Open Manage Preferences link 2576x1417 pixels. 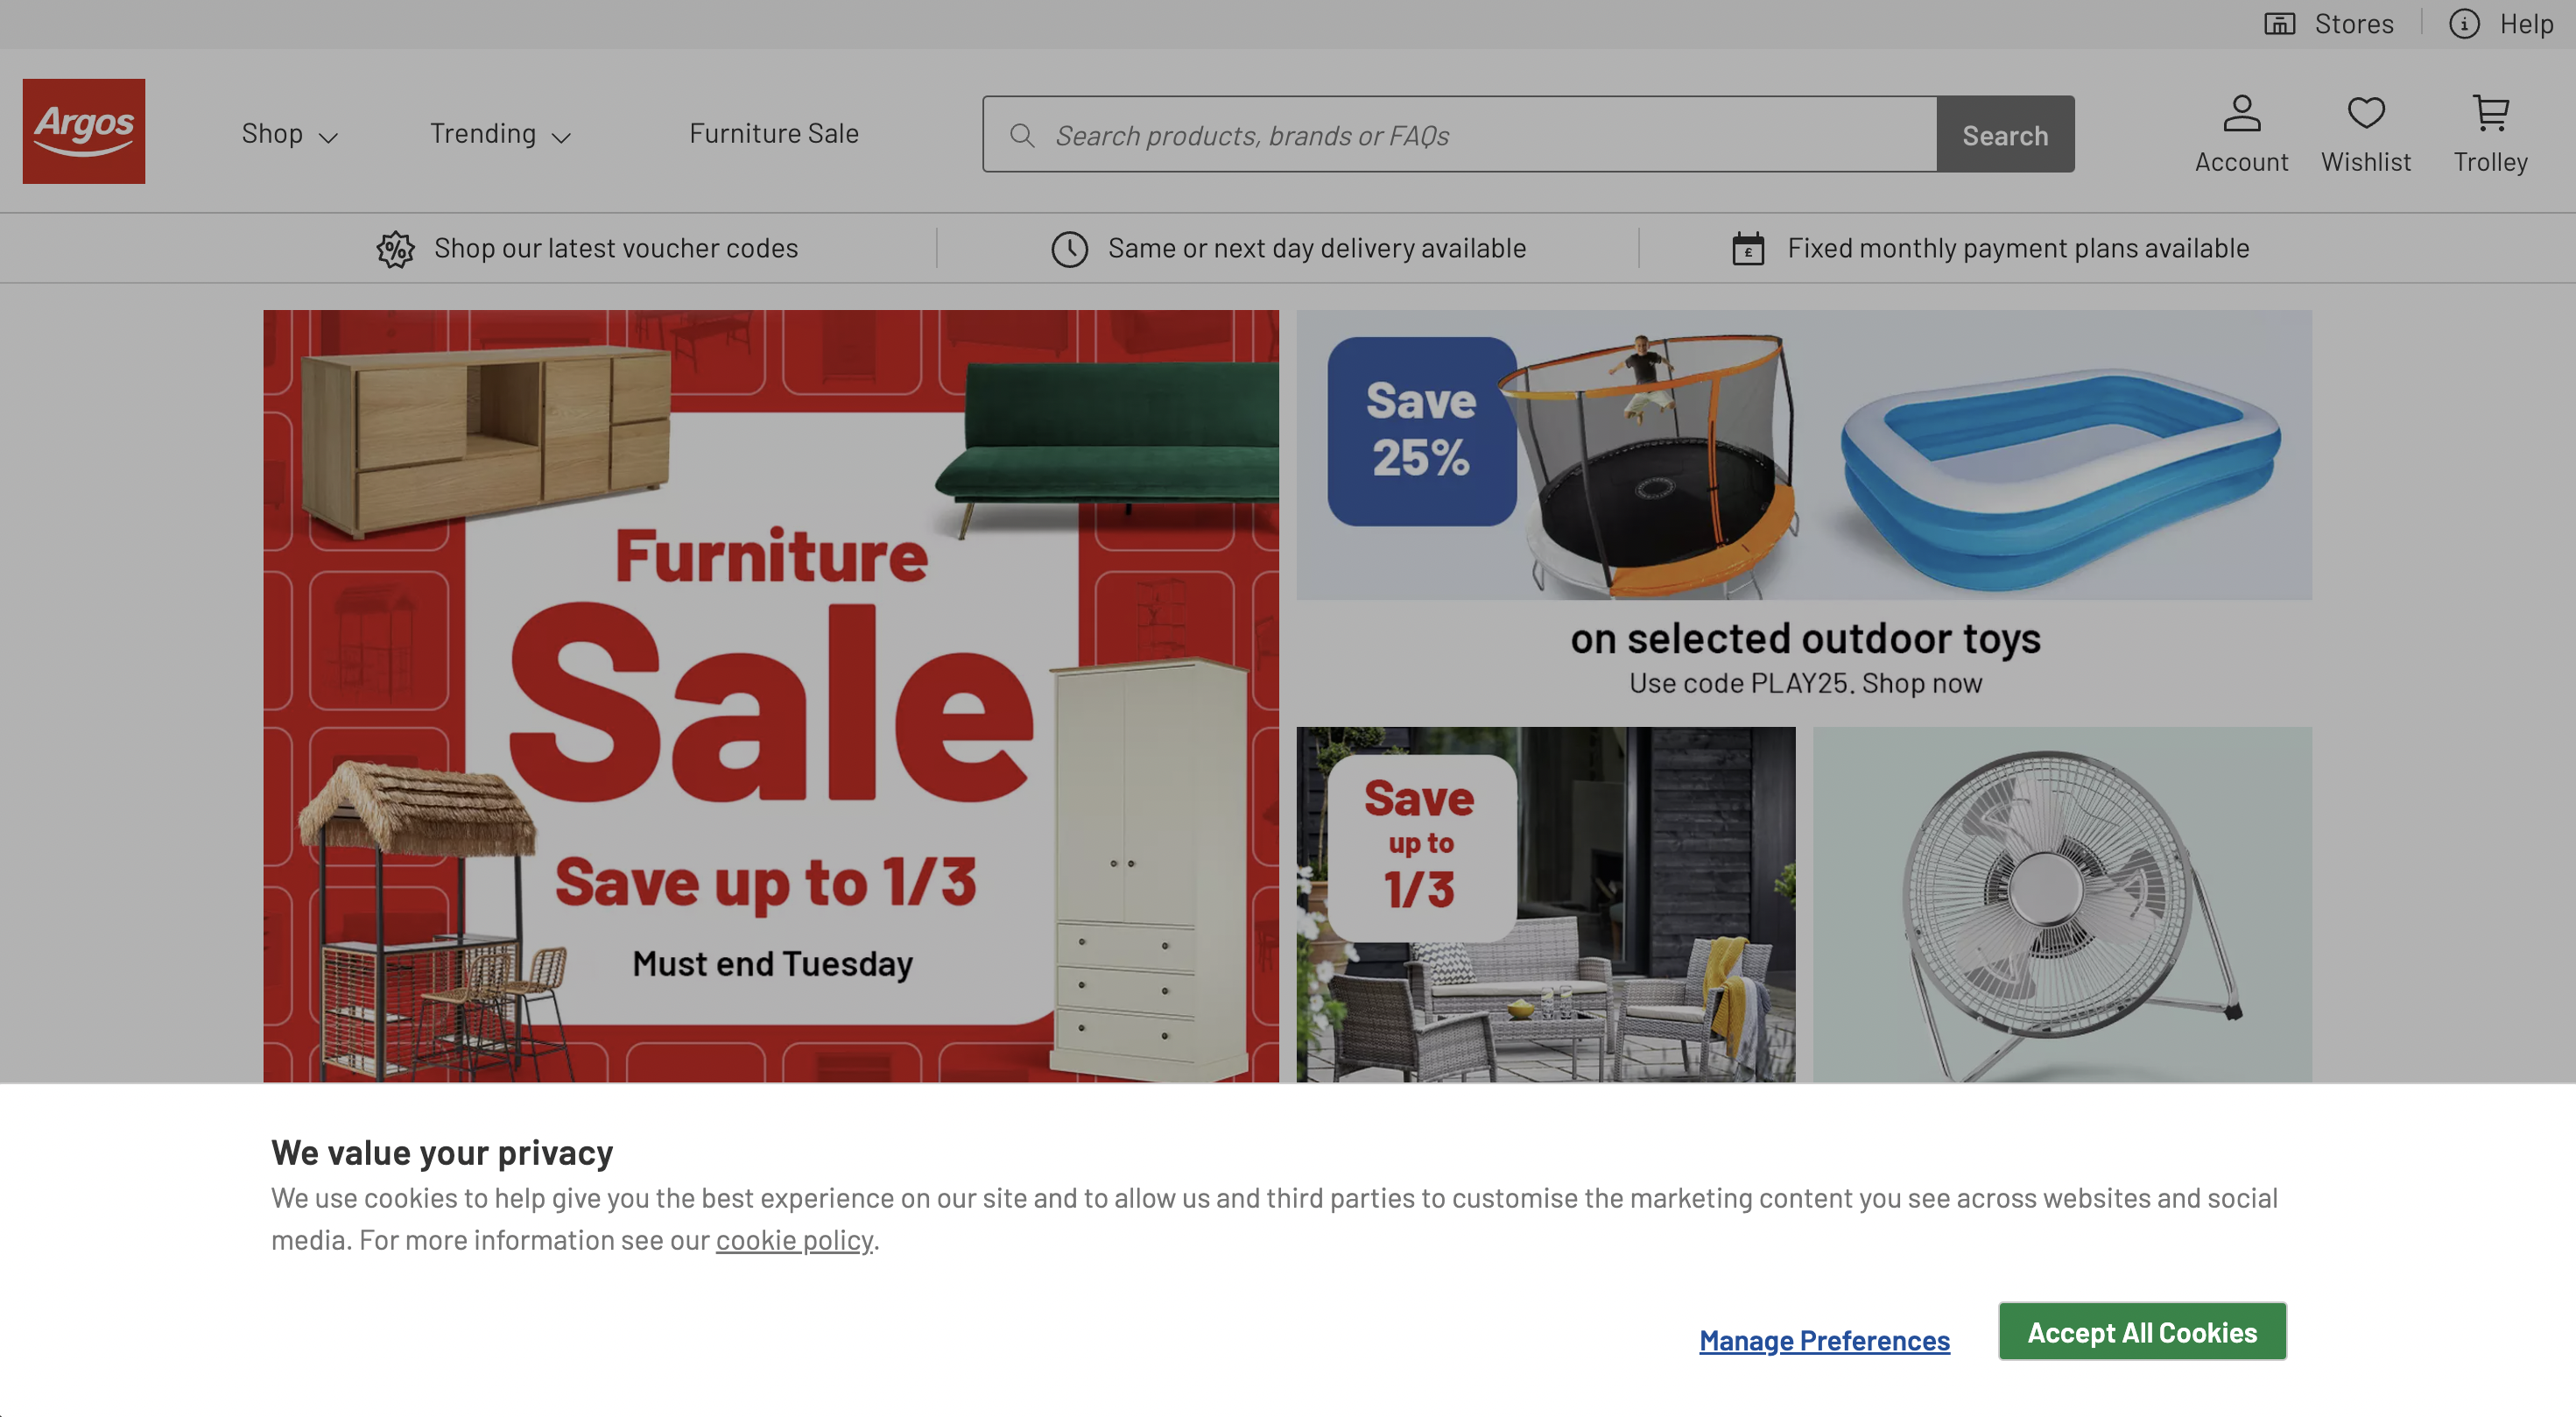1824,1340
